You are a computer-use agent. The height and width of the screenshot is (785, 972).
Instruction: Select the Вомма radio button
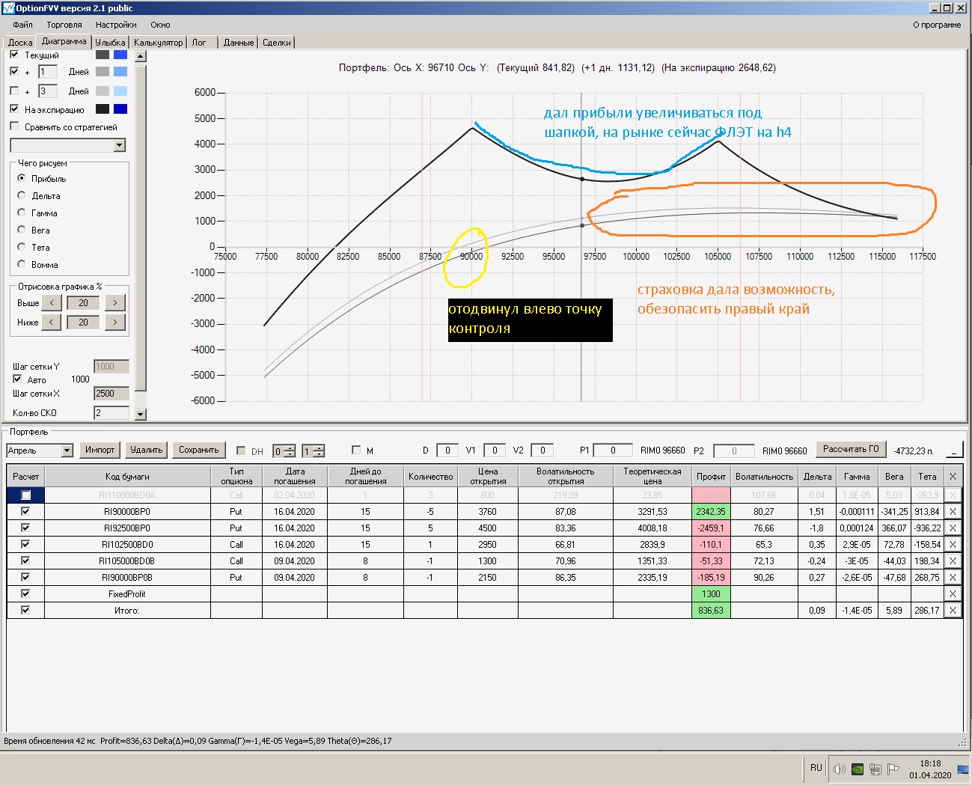[22, 264]
